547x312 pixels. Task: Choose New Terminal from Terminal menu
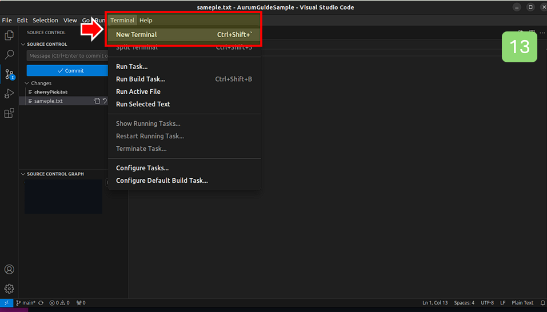184,34
